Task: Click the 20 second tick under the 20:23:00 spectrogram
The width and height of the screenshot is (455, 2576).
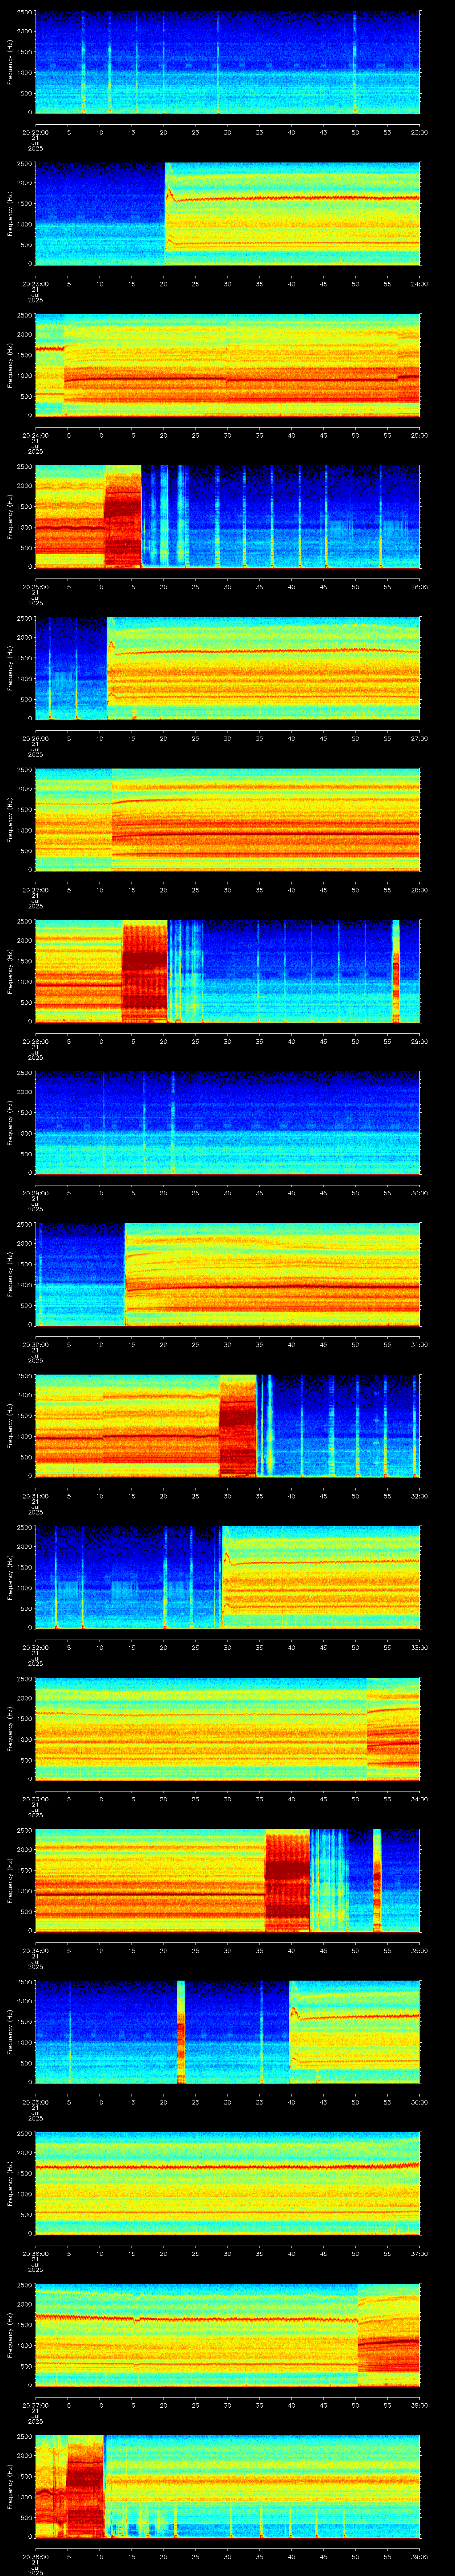Action: point(163,284)
